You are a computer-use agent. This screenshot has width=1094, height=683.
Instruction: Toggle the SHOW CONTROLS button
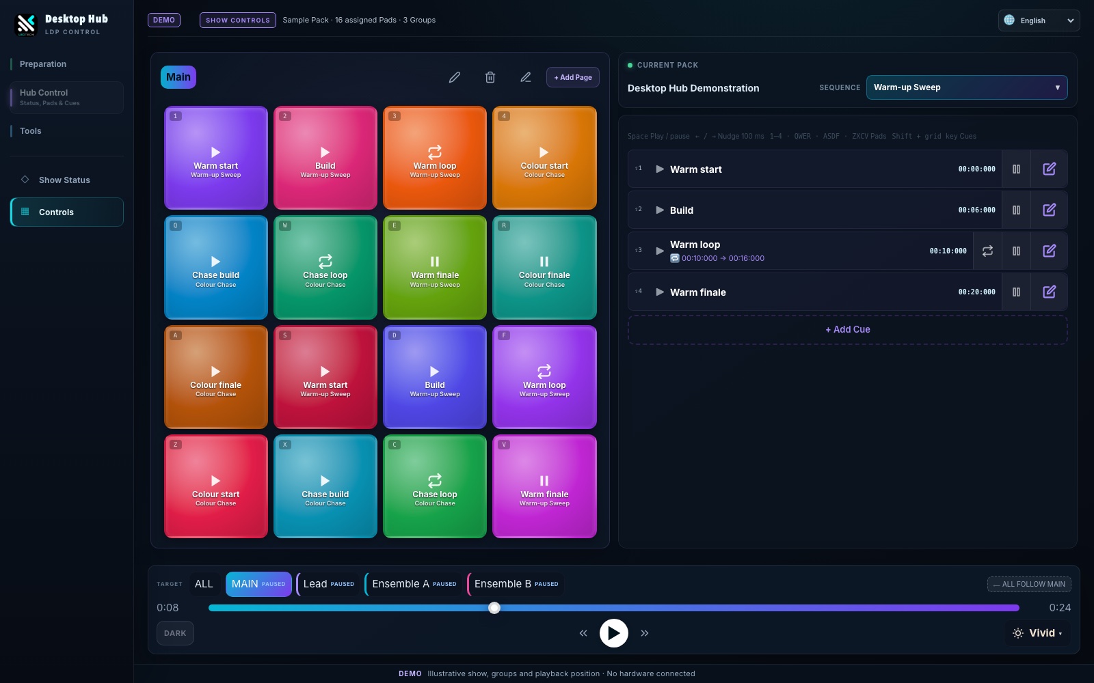point(238,20)
